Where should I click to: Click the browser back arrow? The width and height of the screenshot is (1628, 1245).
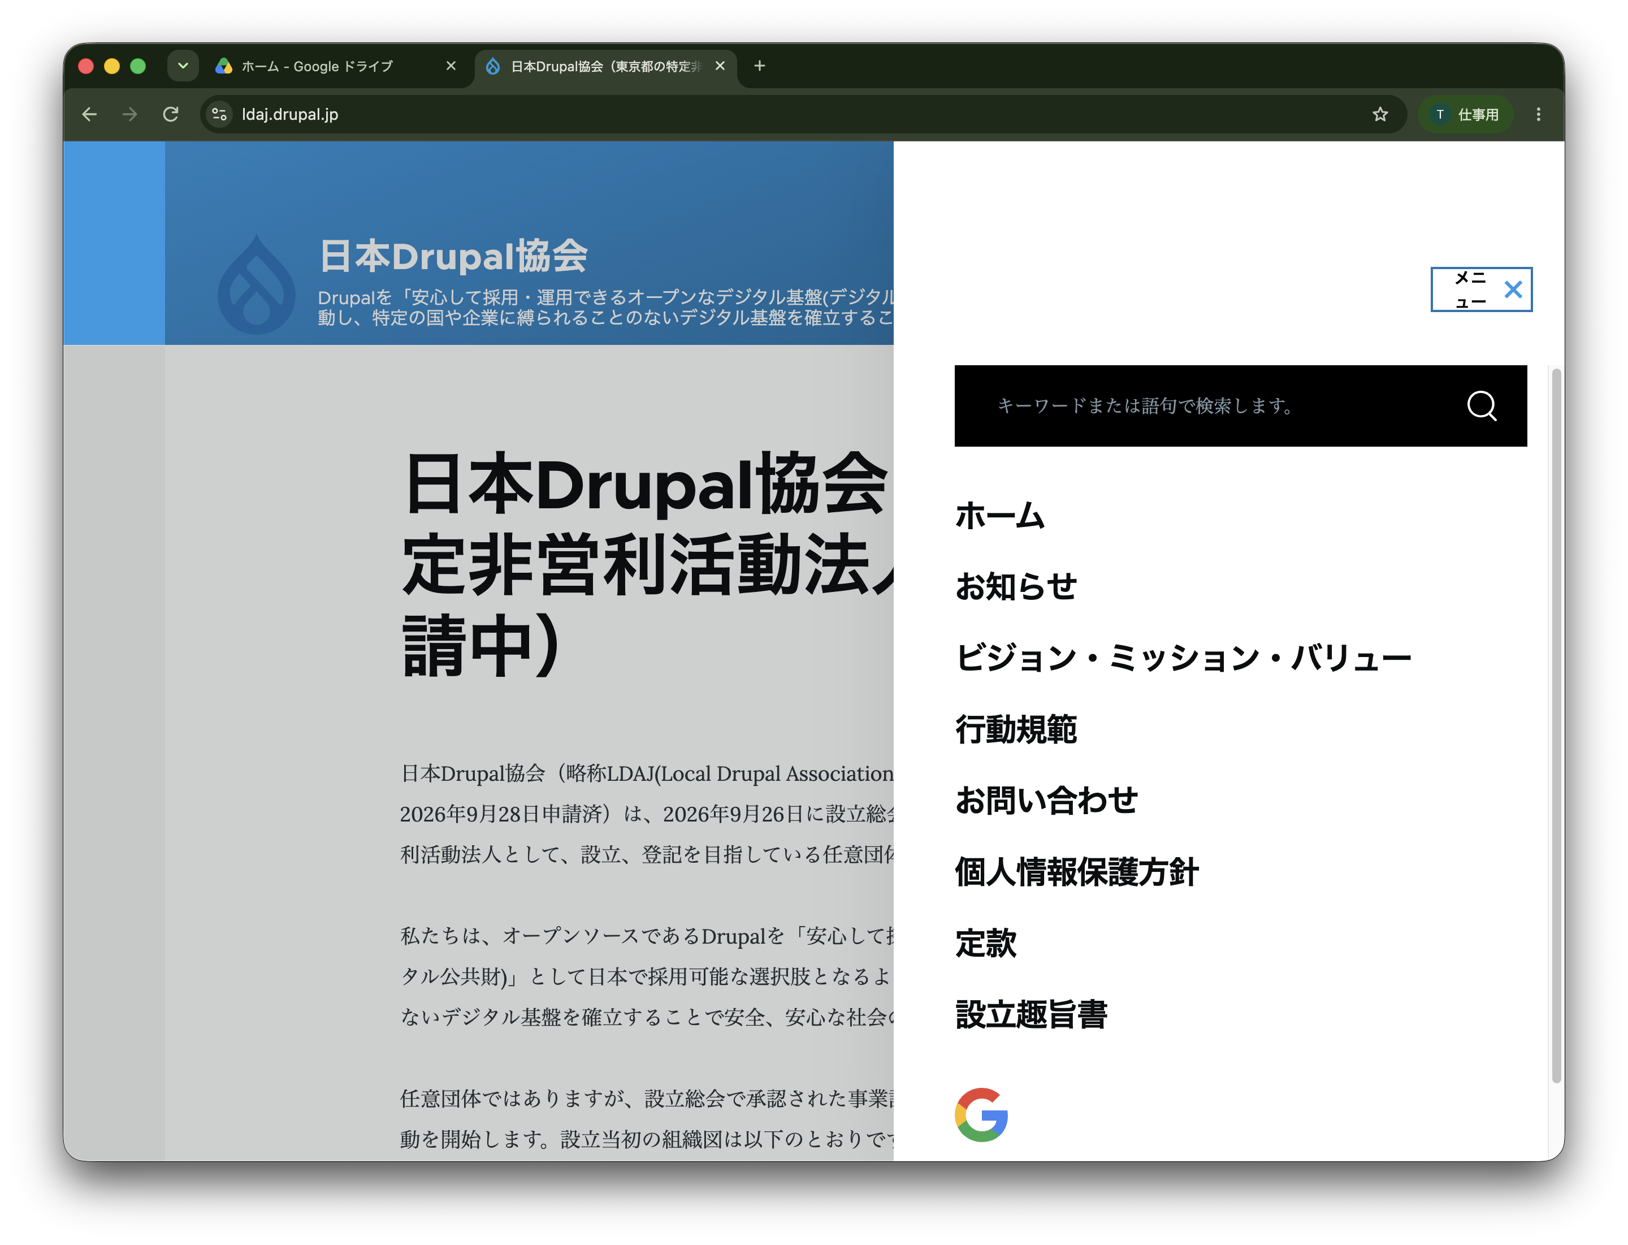tap(90, 114)
